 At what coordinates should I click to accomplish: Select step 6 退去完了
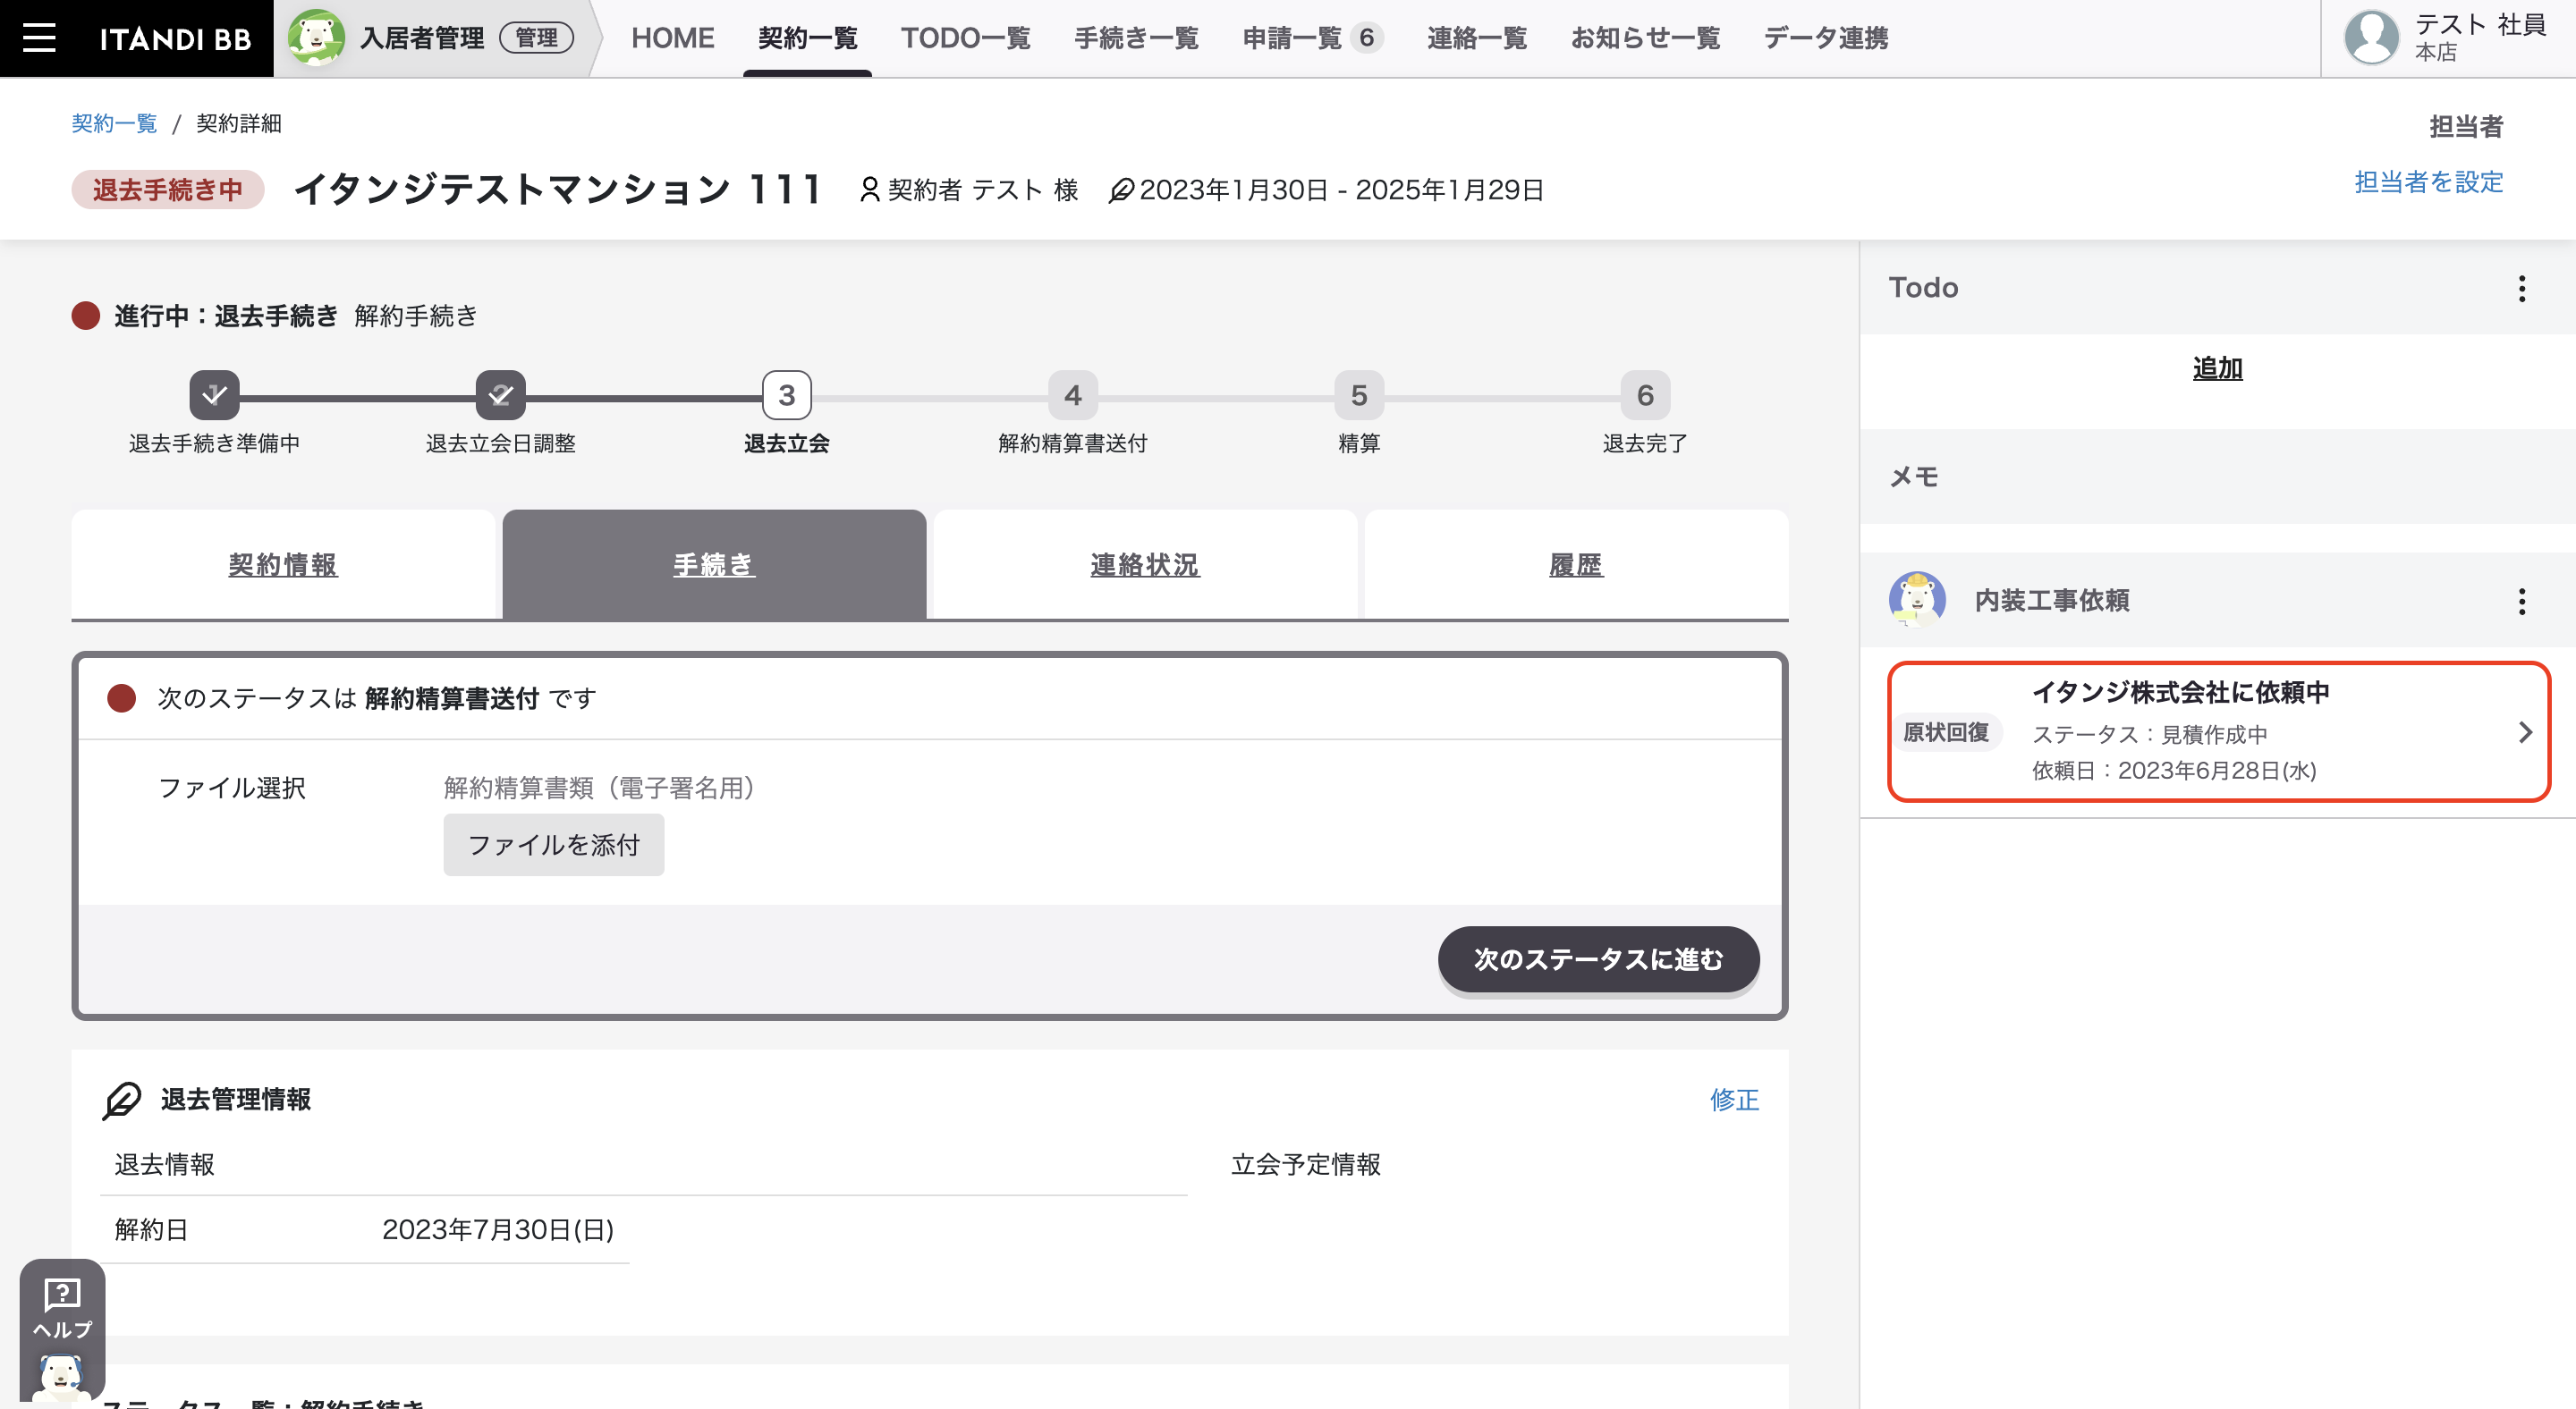tap(1645, 396)
